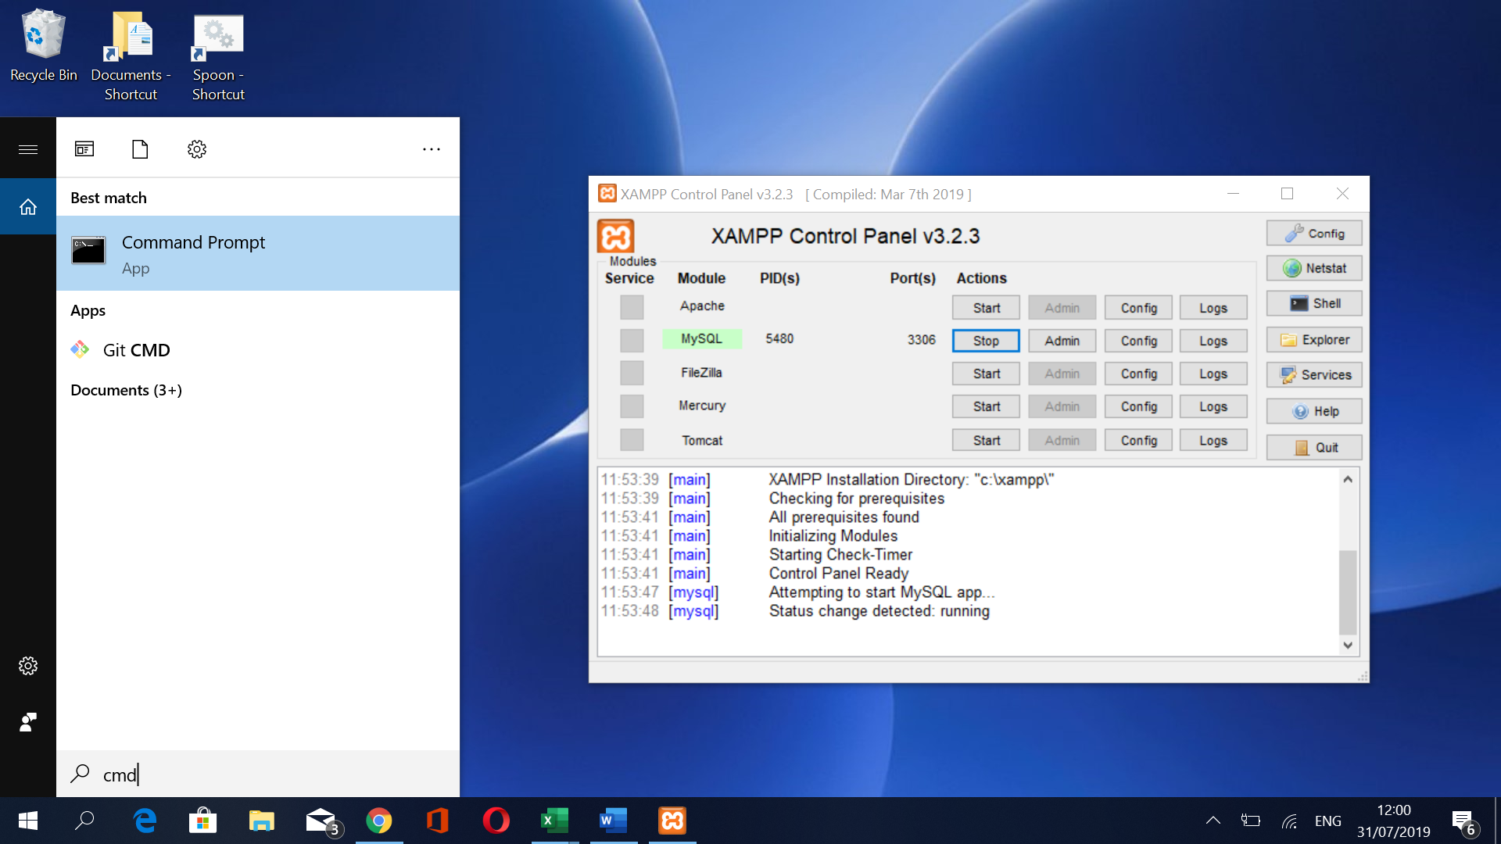Image resolution: width=1501 pixels, height=844 pixels.
Task: Open Google Chrome from taskbar
Action: point(379,821)
